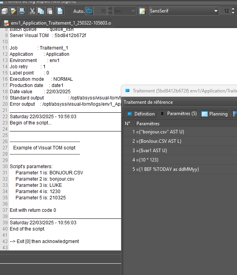Click the blue refresh arrows icon

89,11
